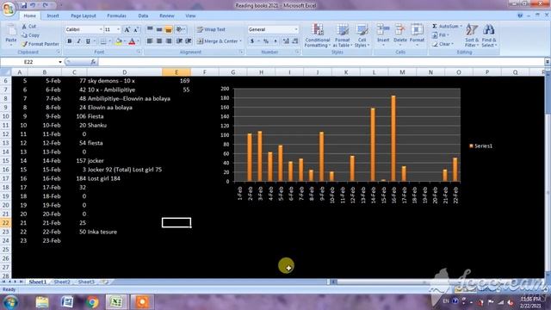
Task: Toggle Bold formatting
Action: [69, 41]
